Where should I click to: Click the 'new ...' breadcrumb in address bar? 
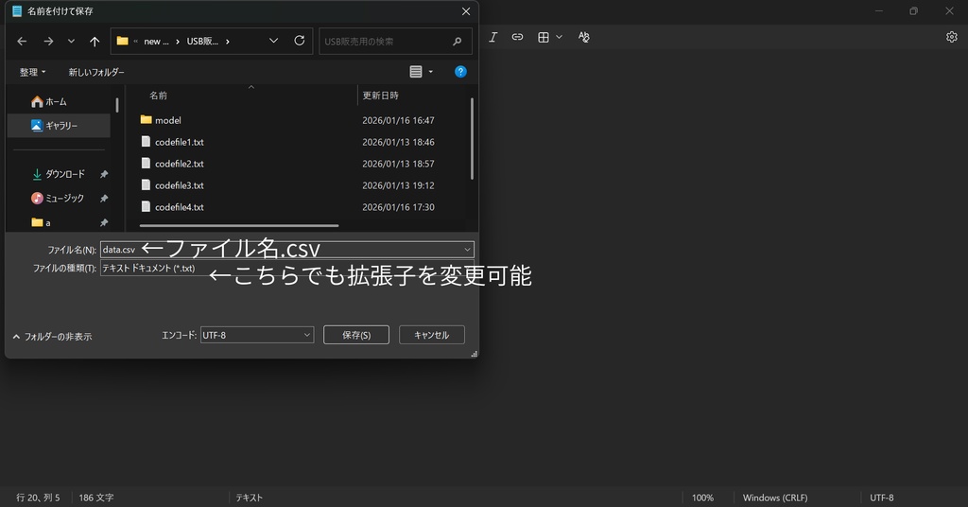click(x=156, y=42)
